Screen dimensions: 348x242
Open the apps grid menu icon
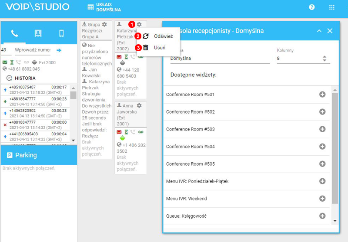(332, 7)
